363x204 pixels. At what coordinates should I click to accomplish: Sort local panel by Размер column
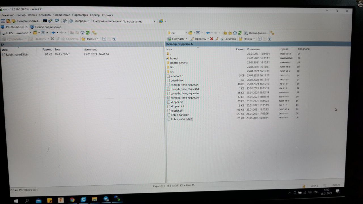pos(47,50)
